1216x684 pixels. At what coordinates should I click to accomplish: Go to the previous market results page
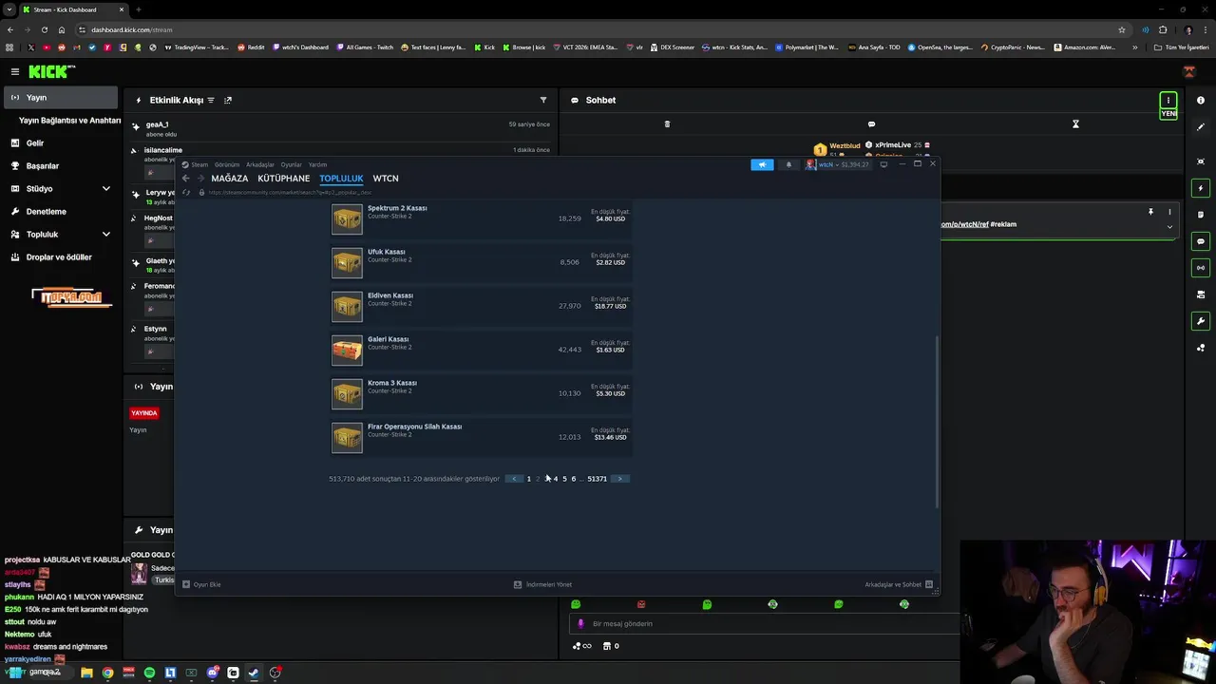(514, 479)
